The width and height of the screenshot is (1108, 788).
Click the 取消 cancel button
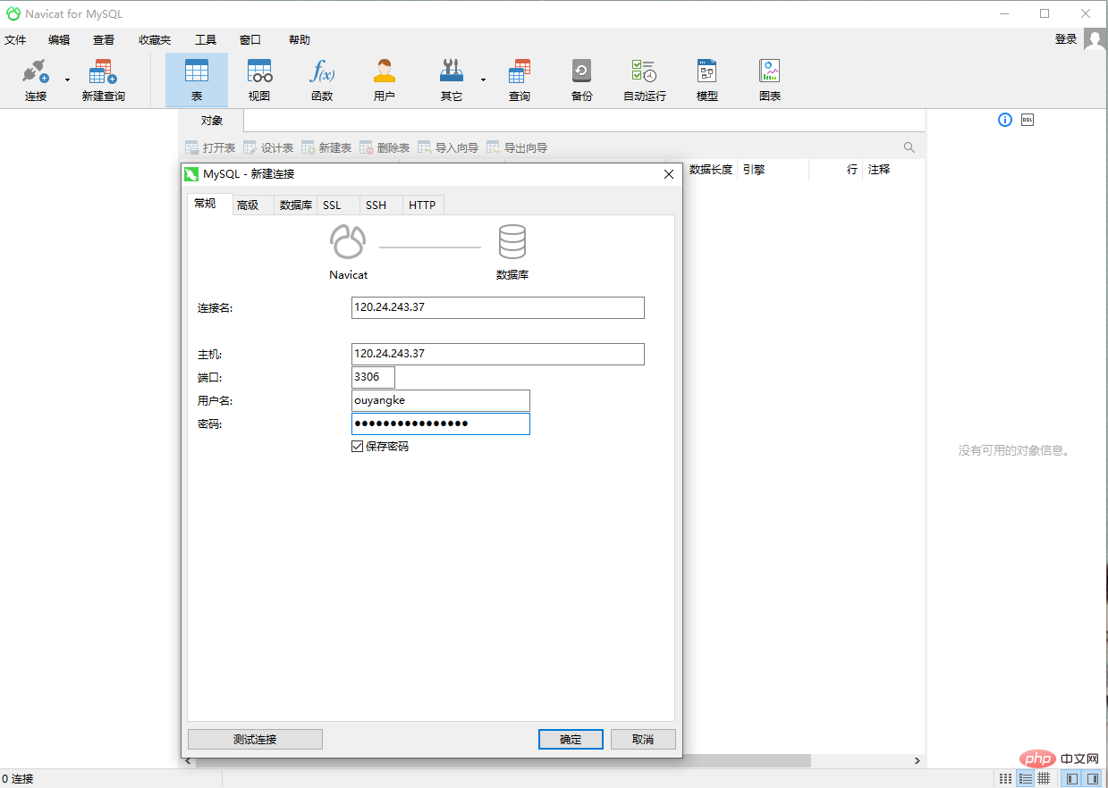pyautogui.click(x=643, y=739)
